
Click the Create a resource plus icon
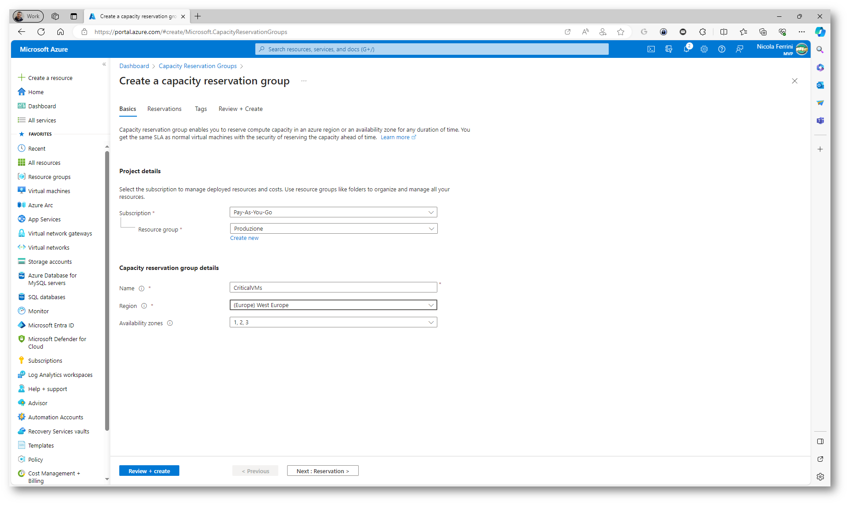21,78
